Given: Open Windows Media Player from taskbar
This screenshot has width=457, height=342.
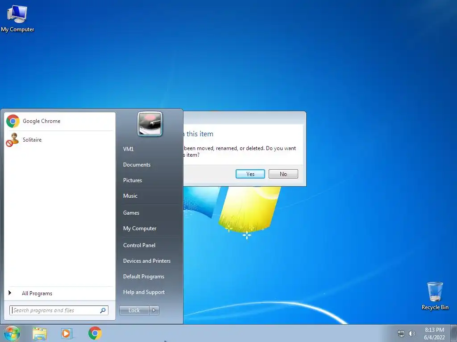Looking at the screenshot, I should click(67, 334).
